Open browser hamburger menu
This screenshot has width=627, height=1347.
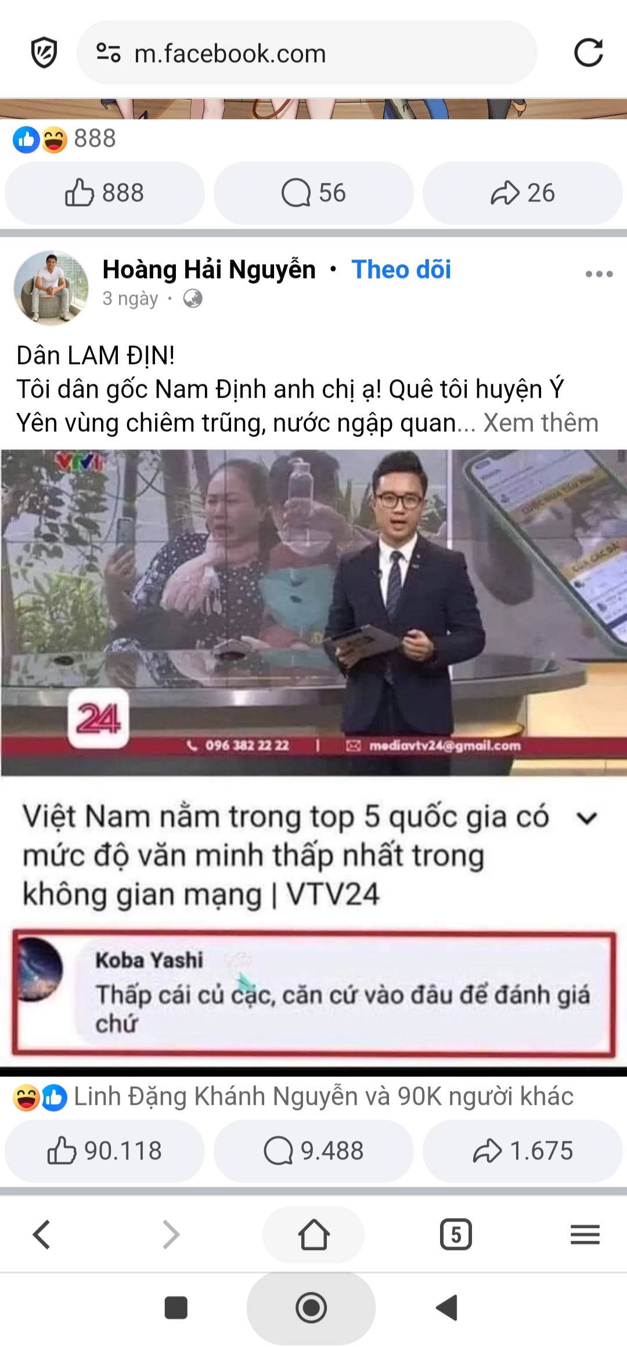point(585,1234)
